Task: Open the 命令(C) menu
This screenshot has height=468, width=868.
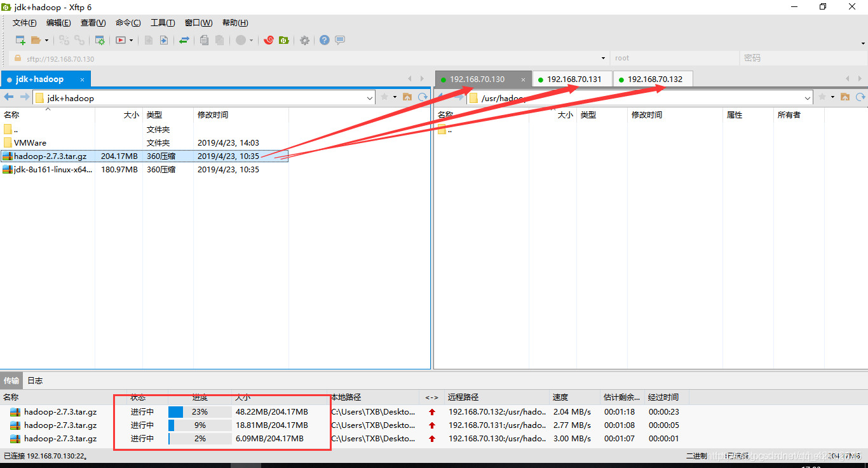Action: (x=128, y=23)
